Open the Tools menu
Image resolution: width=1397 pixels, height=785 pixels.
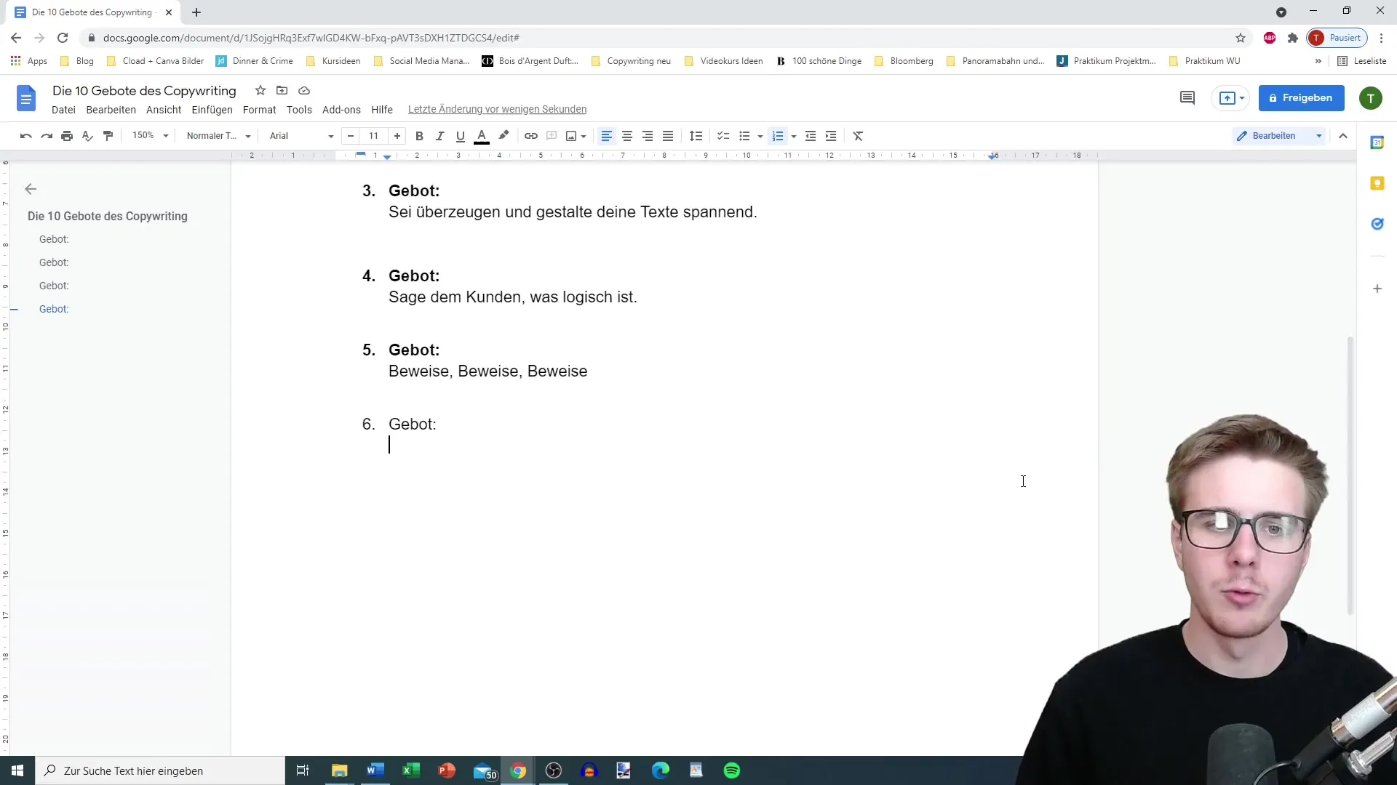299,110
